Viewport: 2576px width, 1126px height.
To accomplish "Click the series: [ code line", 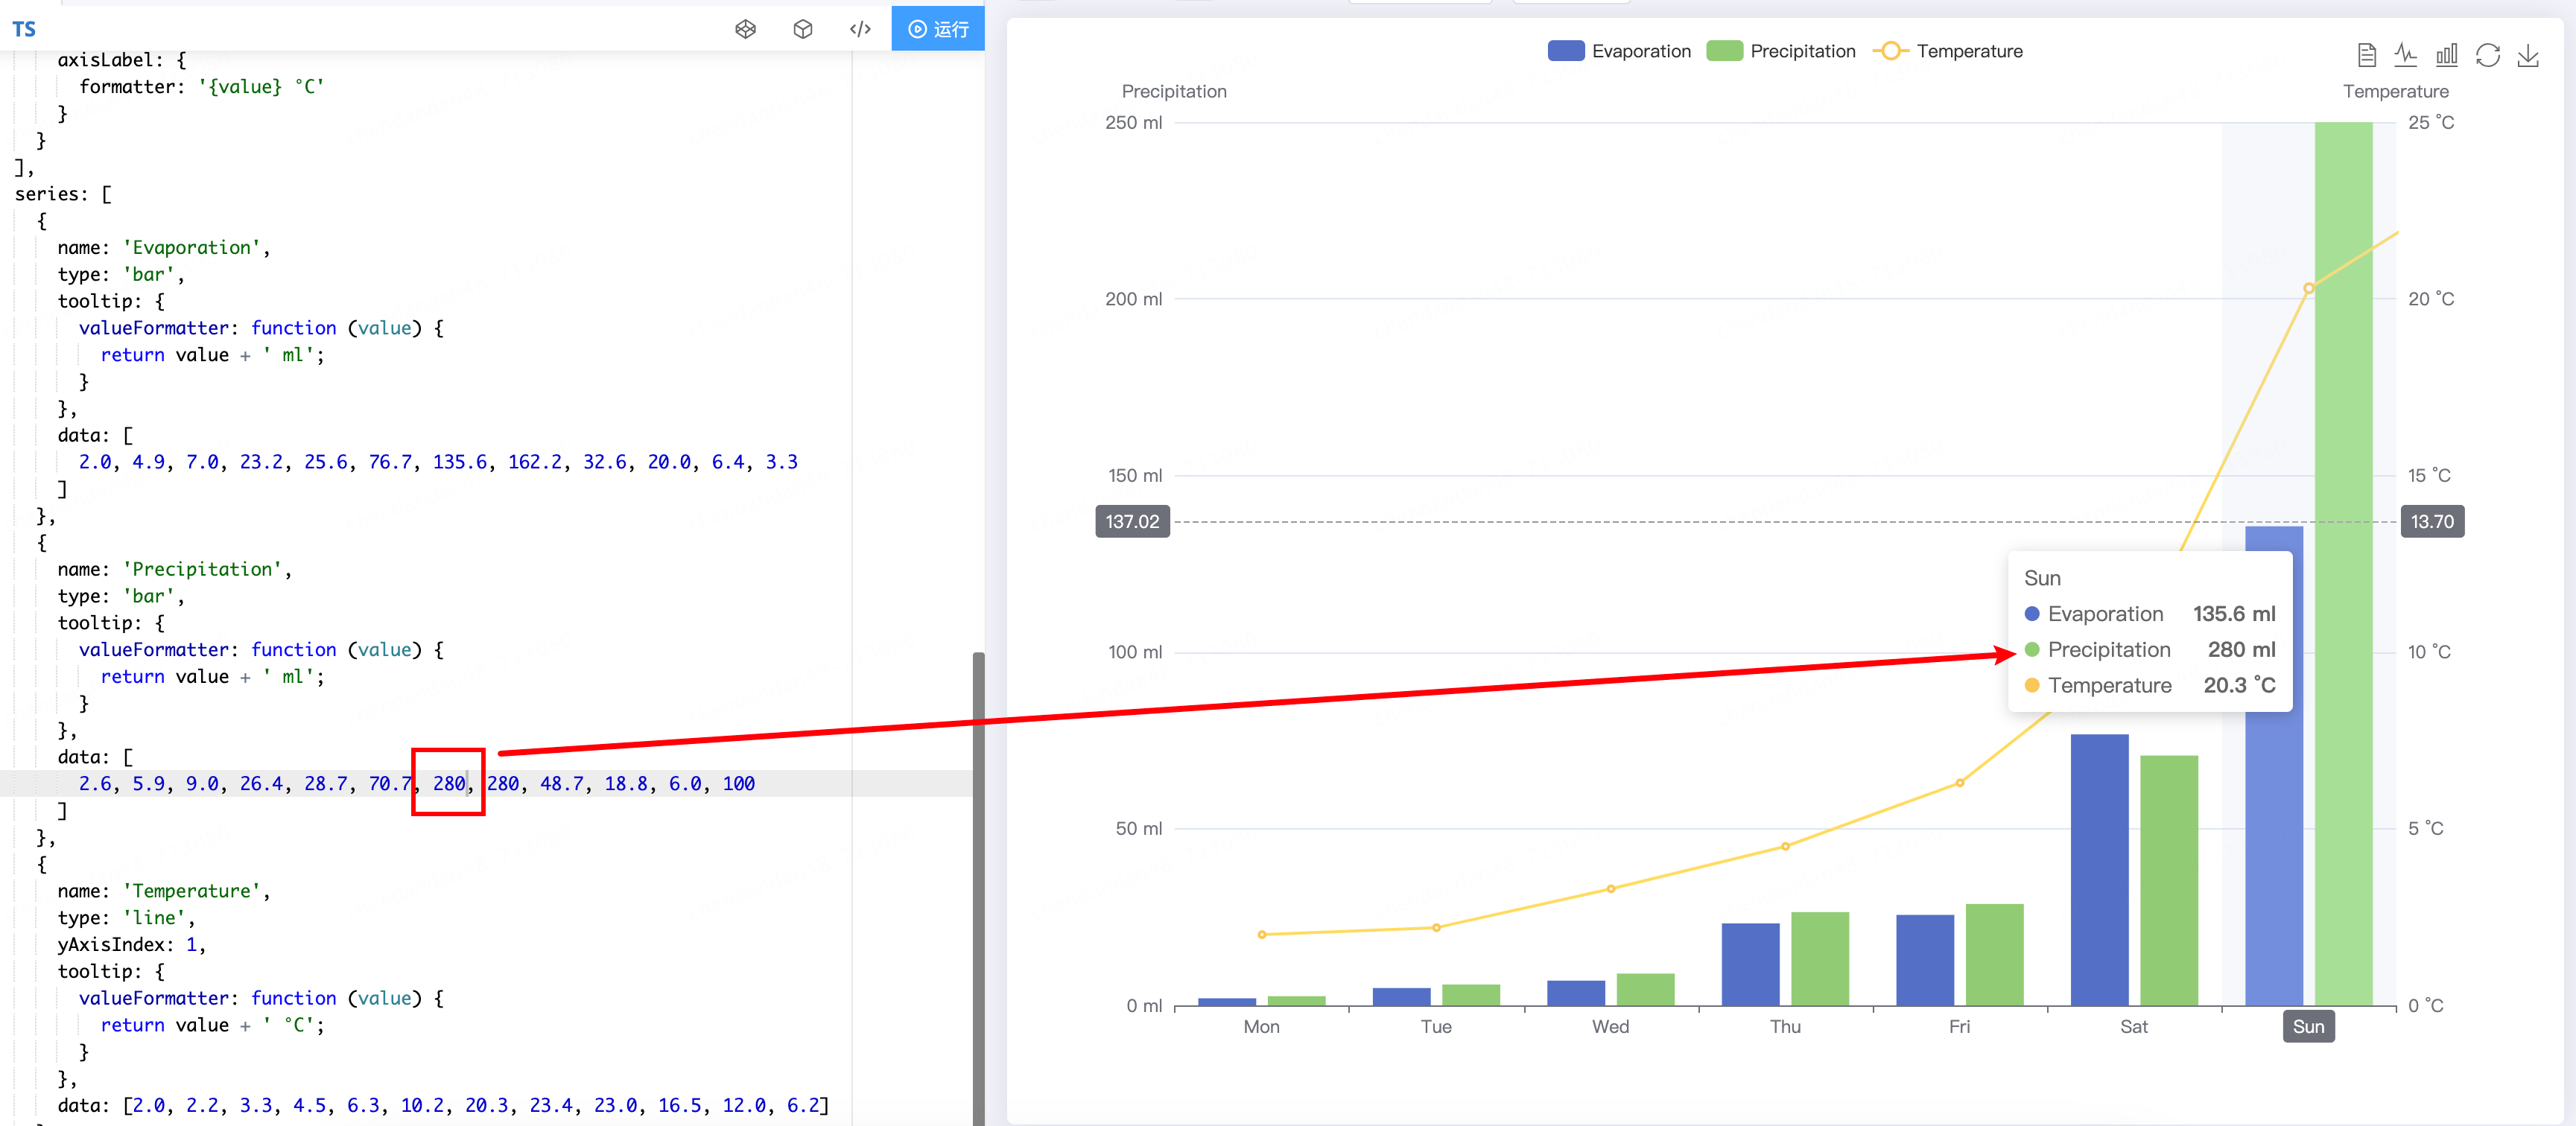I will pyautogui.click(x=63, y=194).
